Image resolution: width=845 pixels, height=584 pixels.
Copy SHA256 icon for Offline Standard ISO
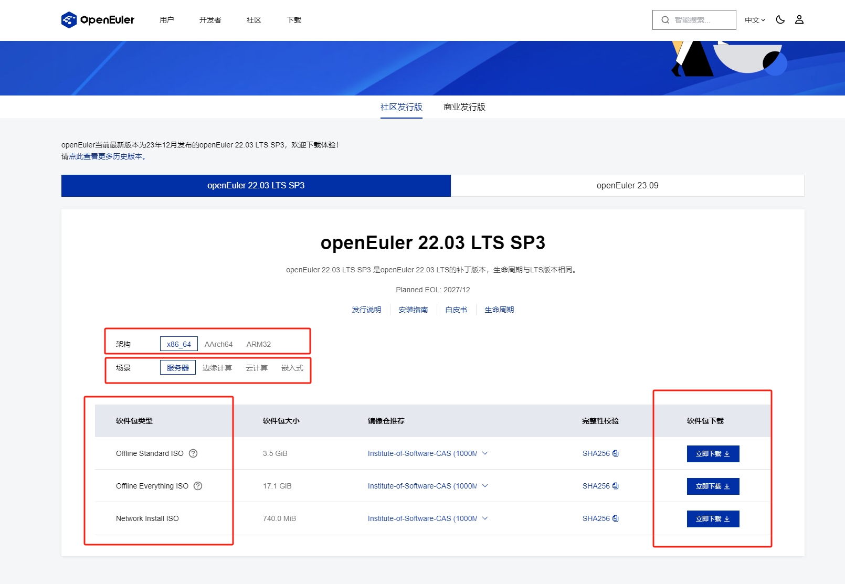[x=616, y=453]
